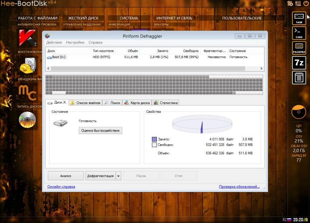Click the 507,8 MB (99%) free space cell
Viewport: 310px width, 223px height.
point(186,57)
